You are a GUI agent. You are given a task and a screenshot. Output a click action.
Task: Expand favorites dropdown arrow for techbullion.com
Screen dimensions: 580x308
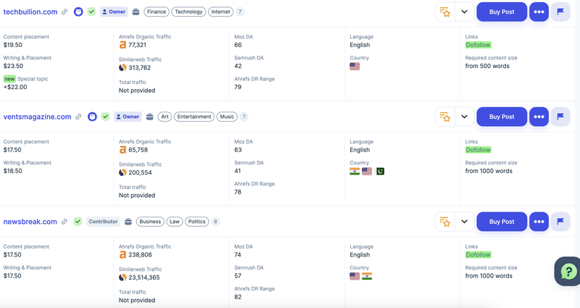[x=465, y=12]
